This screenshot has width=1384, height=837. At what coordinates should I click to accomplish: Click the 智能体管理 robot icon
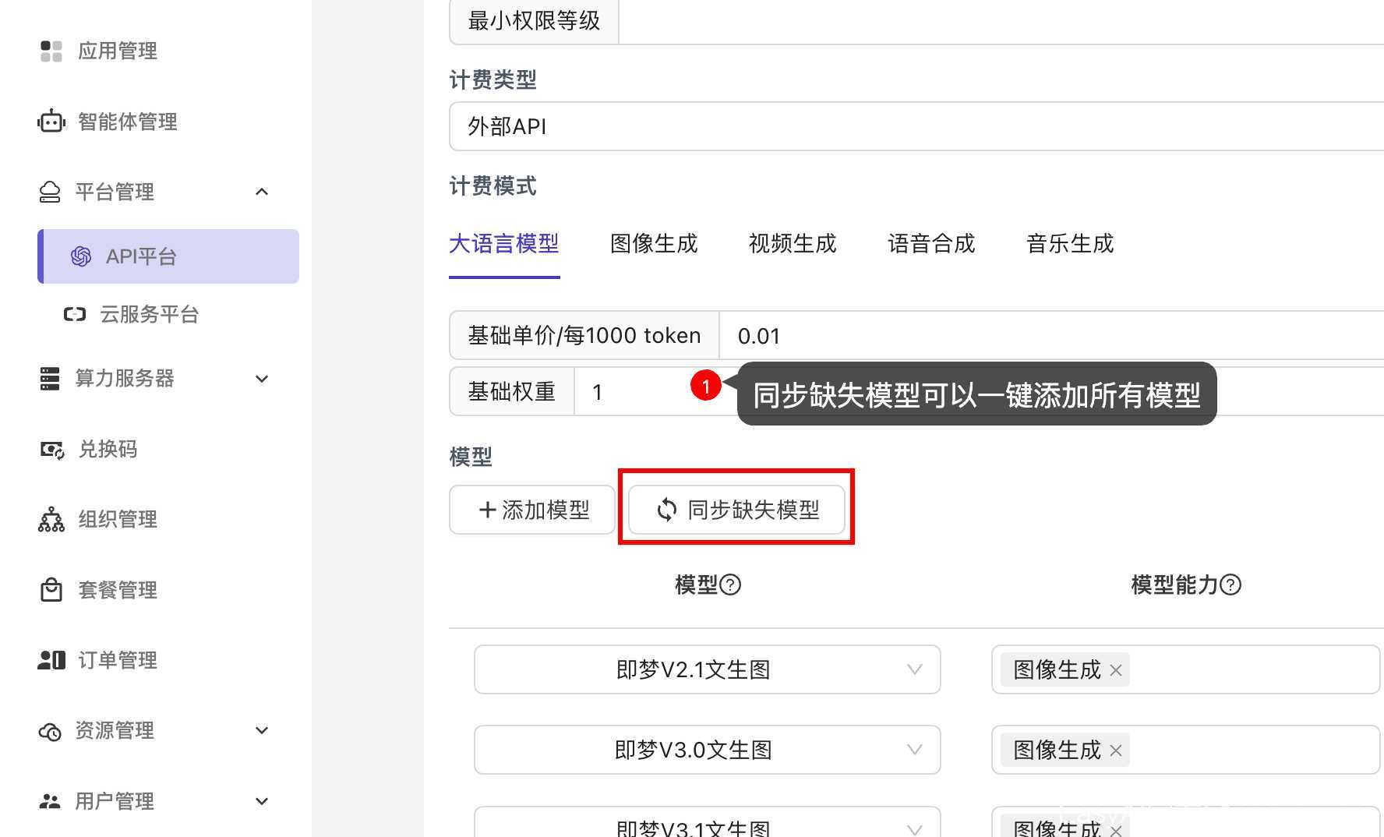pyautogui.click(x=51, y=122)
